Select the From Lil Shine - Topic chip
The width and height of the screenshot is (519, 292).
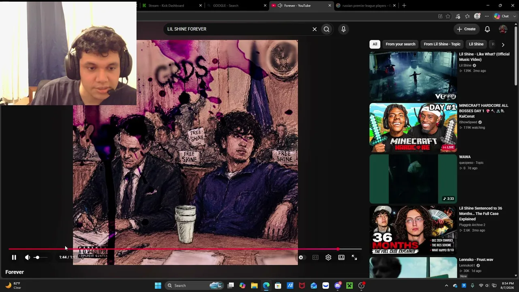click(x=442, y=44)
